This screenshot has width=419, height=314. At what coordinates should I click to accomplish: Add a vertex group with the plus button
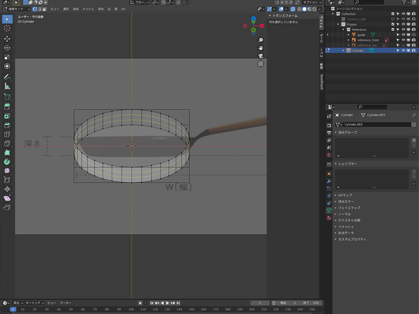(413, 140)
